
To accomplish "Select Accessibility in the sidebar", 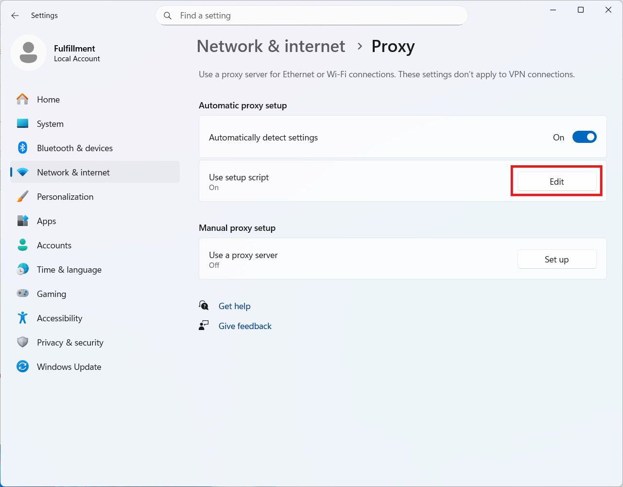I will pyautogui.click(x=59, y=318).
